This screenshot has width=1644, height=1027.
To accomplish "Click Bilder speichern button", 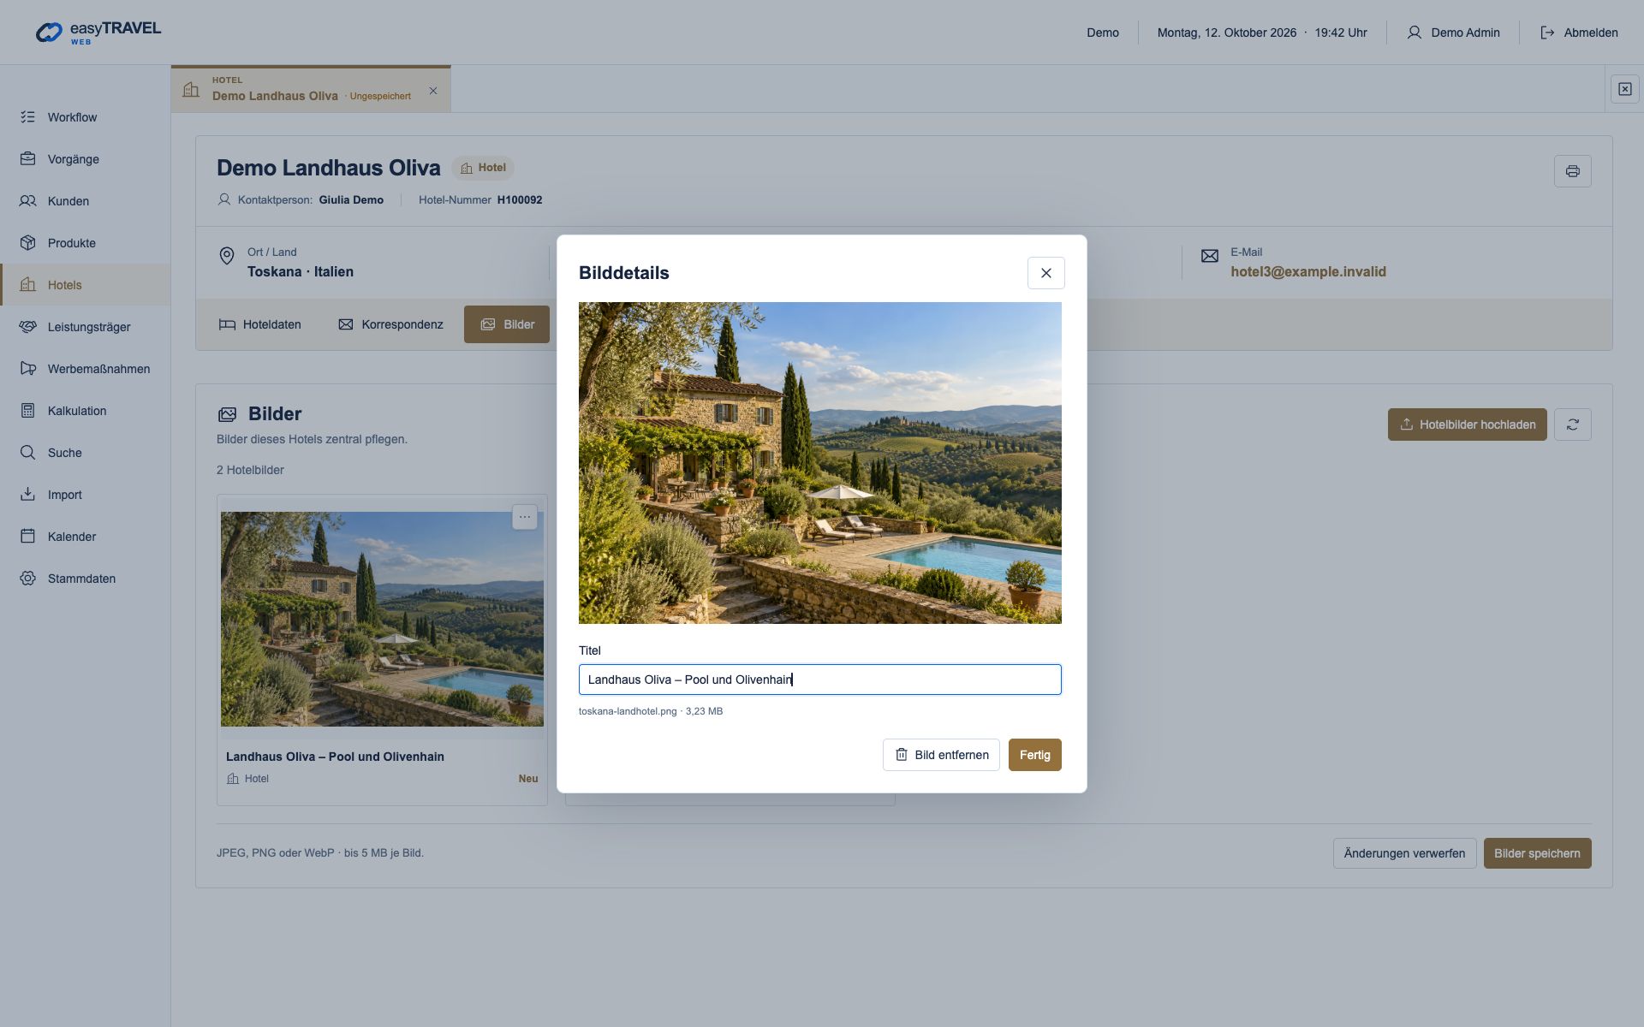I will point(1537,853).
